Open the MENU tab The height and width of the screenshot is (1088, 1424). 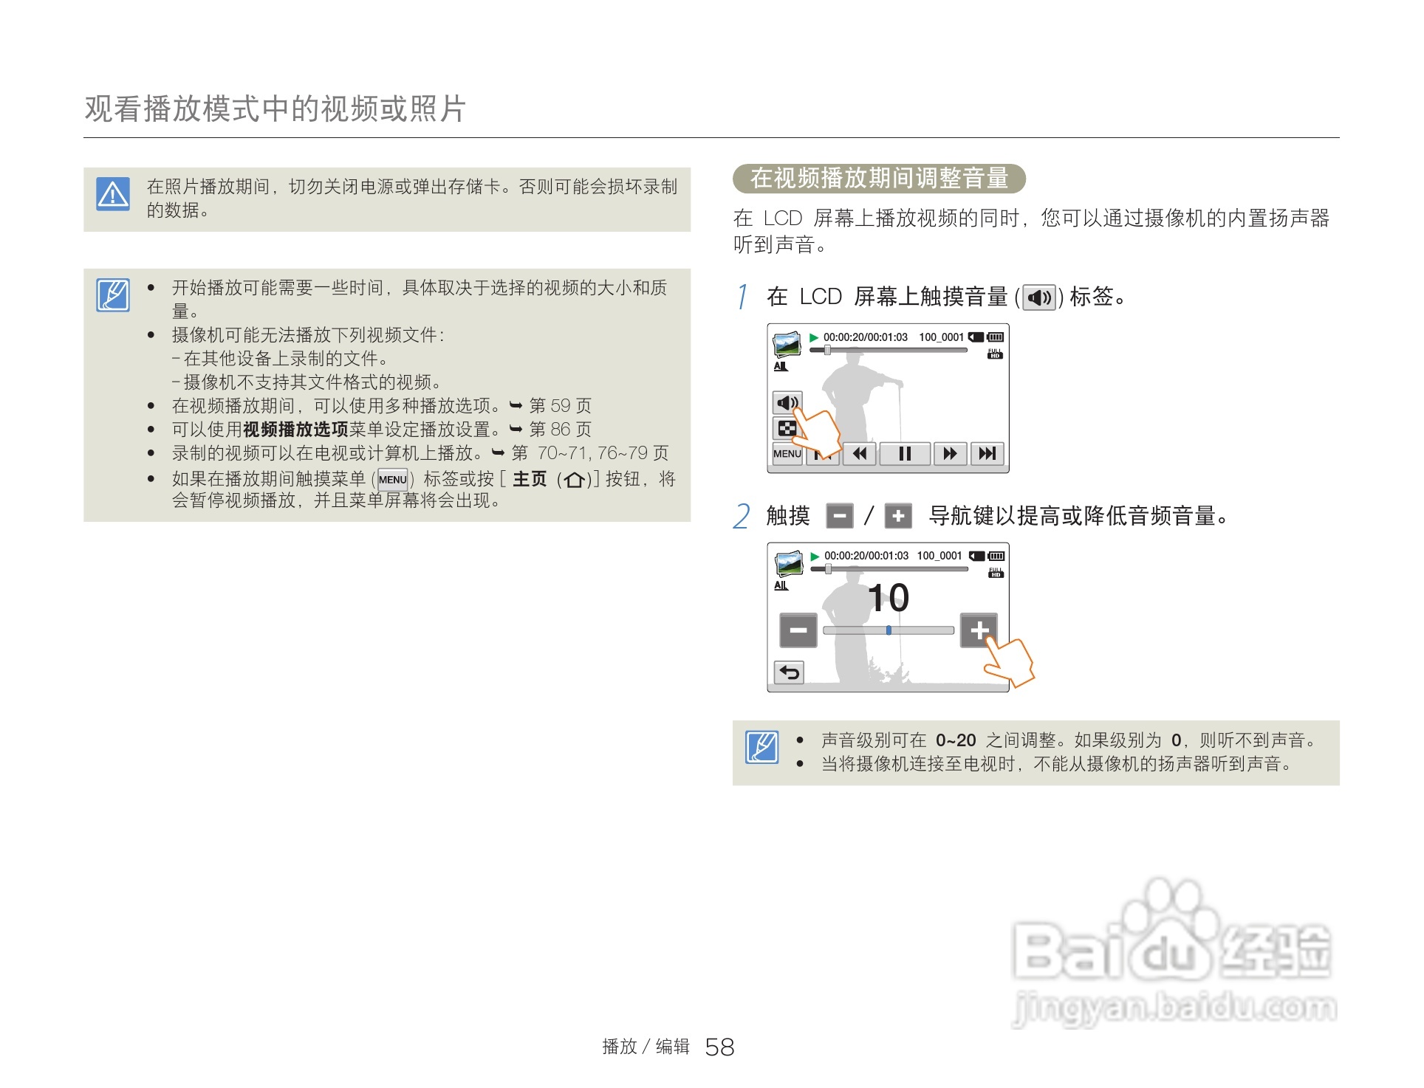[787, 454]
